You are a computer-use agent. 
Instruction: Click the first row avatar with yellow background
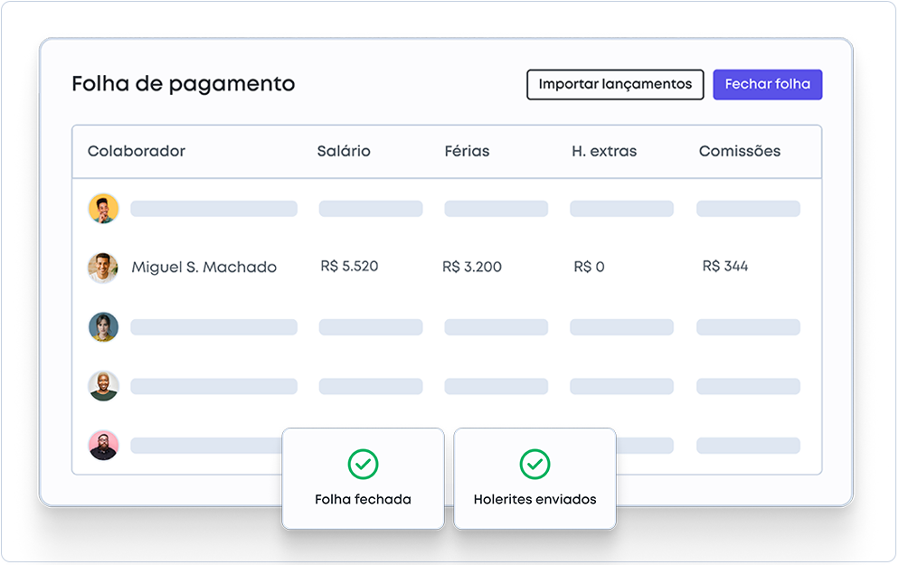point(103,209)
